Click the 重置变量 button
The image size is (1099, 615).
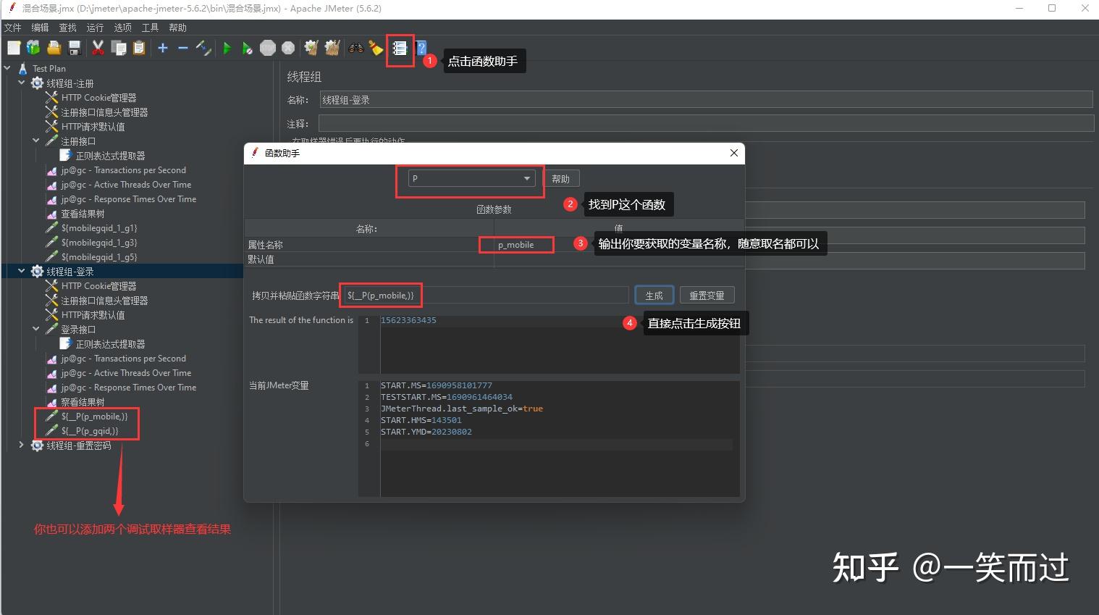pyautogui.click(x=707, y=296)
